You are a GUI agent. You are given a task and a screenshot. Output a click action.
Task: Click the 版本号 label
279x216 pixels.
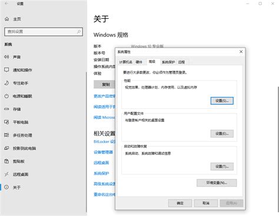99,53
